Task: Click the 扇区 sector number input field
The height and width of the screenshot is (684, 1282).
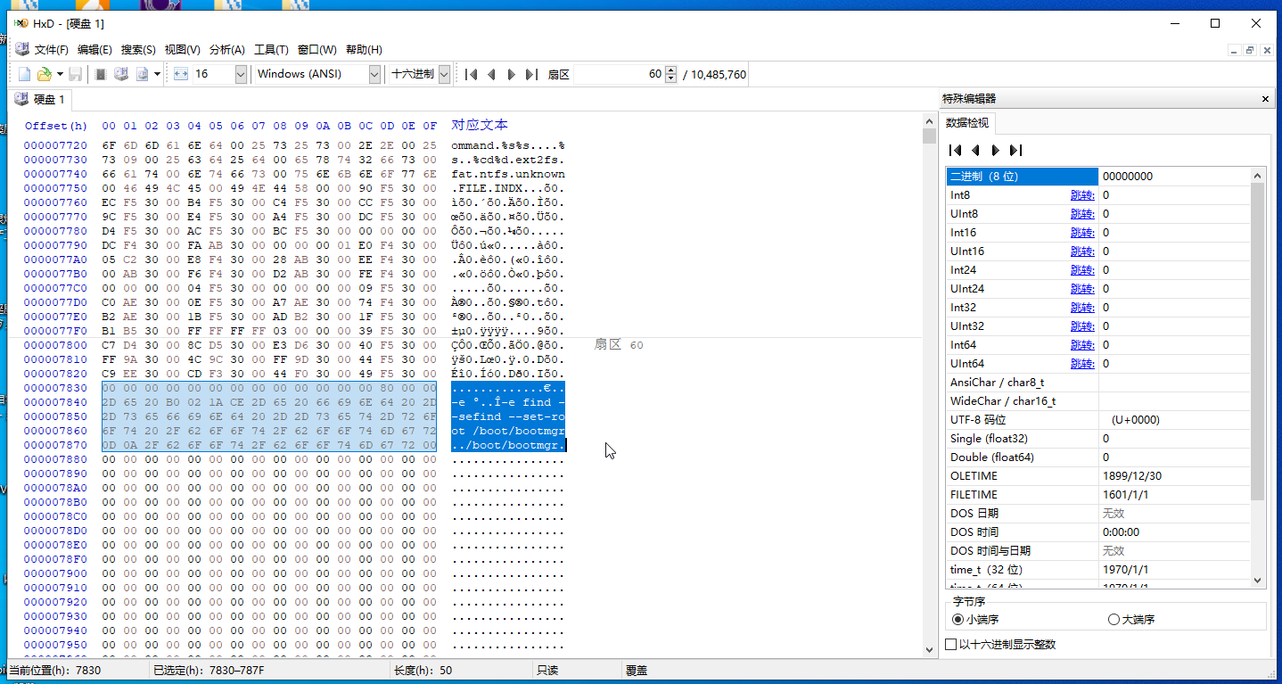Action: click(x=619, y=74)
